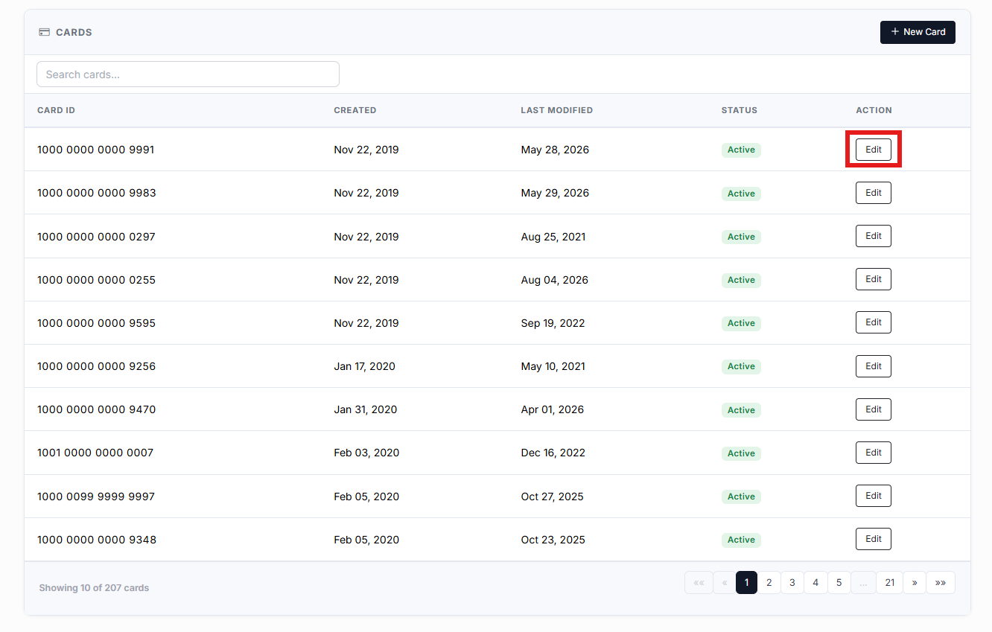Screen dimensions: 992x632
Task: Click the Card ID column header
Action: click(x=56, y=110)
